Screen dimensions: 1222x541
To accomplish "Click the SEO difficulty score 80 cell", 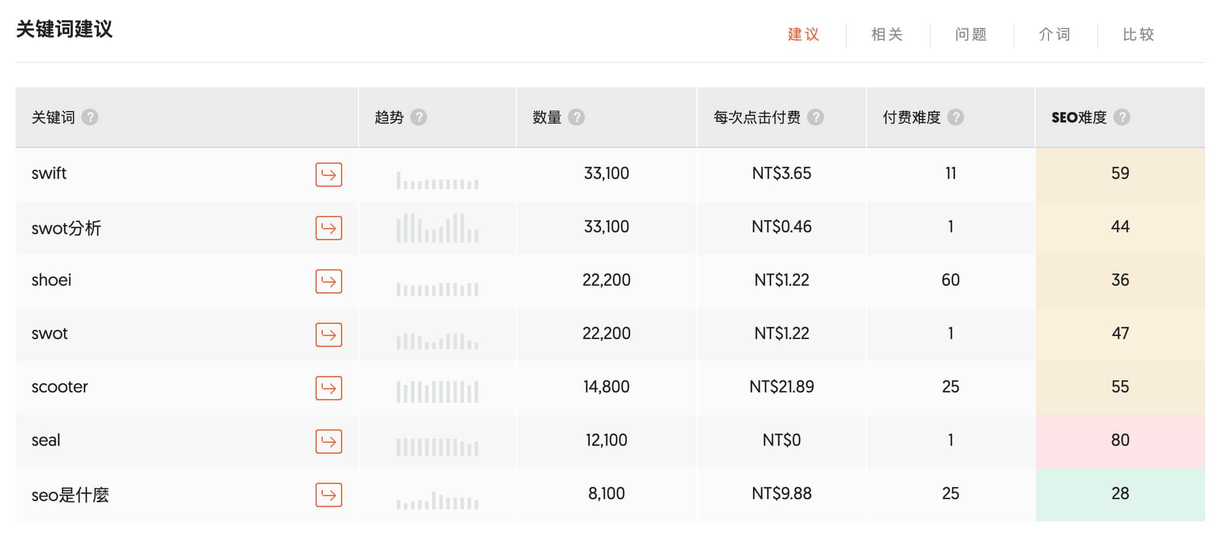I will [1119, 440].
